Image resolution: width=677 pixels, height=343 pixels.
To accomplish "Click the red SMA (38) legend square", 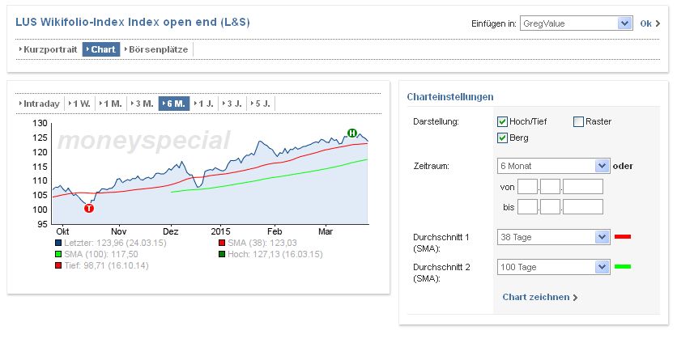I will 222,243.
